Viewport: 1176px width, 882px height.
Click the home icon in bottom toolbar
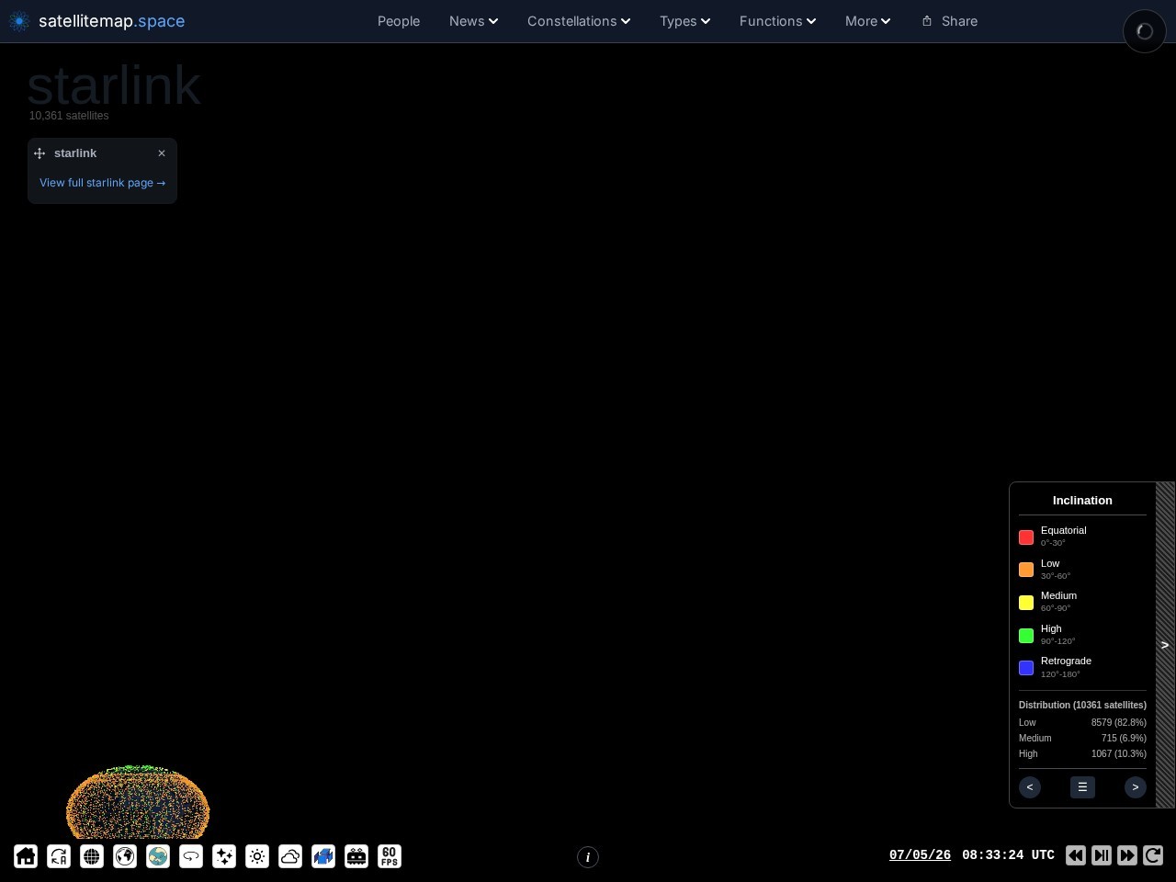pos(26,856)
